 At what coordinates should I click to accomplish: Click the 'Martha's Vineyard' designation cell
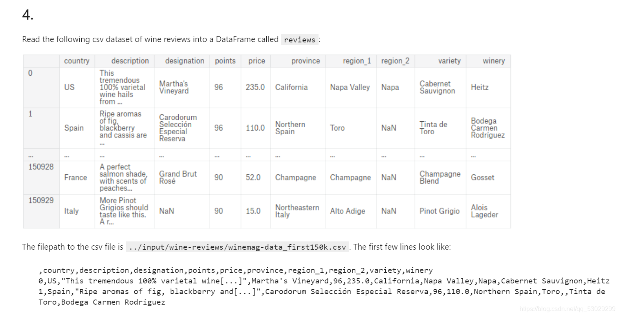pos(182,88)
